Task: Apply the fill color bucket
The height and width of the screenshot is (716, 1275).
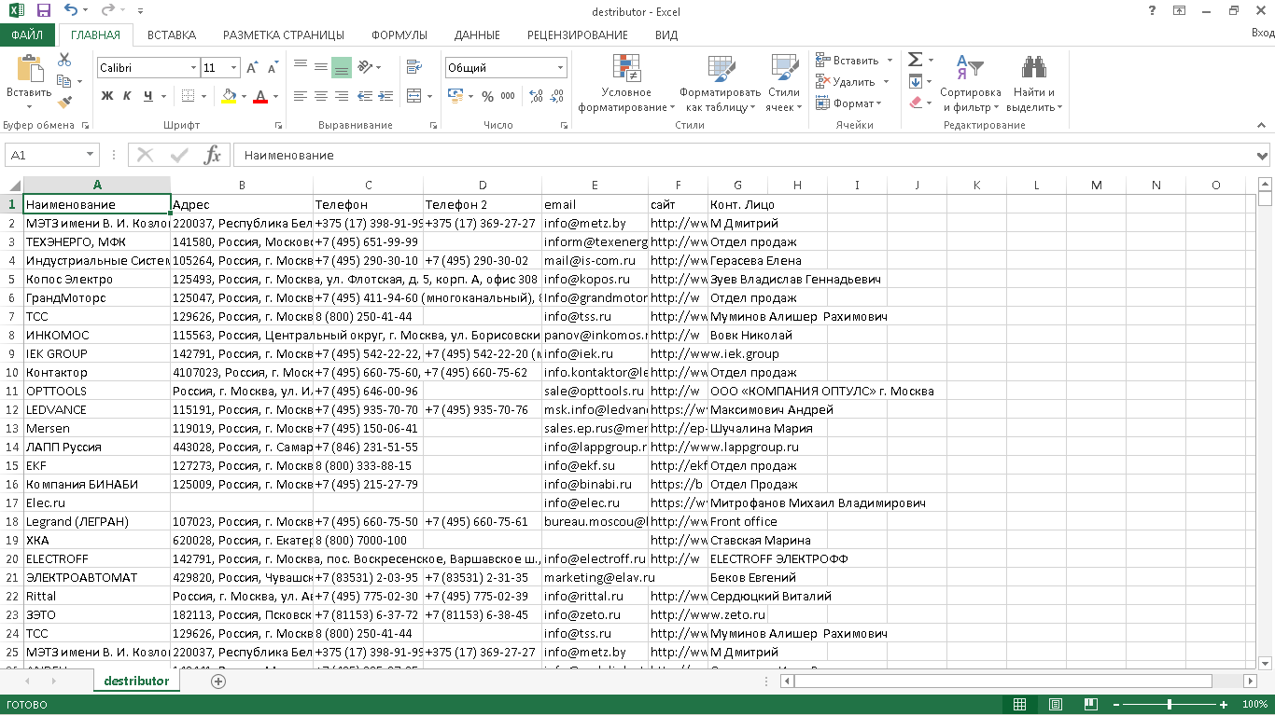Action: point(230,96)
